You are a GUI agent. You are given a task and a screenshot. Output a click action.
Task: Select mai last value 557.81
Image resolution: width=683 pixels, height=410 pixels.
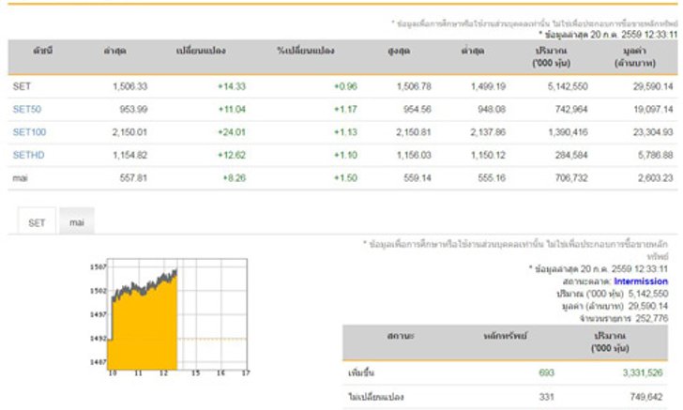pyautogui.click(x=133, y=177)
